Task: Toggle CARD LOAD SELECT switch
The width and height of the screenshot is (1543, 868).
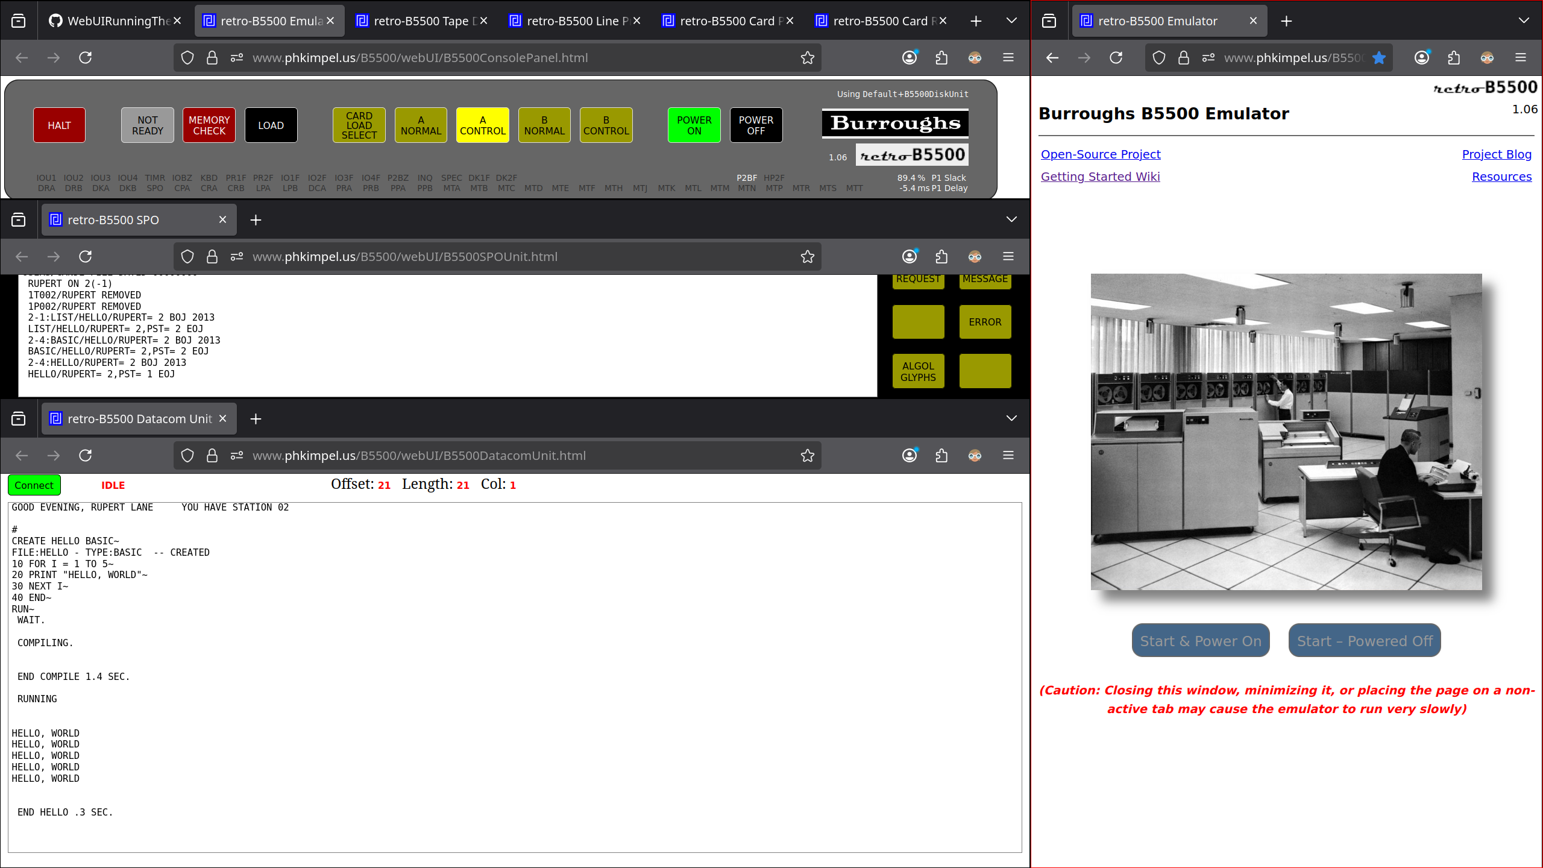Action: (x=359, y=125)
